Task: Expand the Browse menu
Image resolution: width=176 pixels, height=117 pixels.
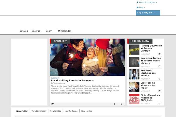Action: 37,31
